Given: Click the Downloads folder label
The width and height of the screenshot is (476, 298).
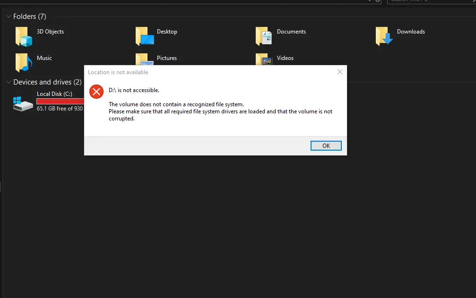Looking at the screenshot, I should coord(411,32).
